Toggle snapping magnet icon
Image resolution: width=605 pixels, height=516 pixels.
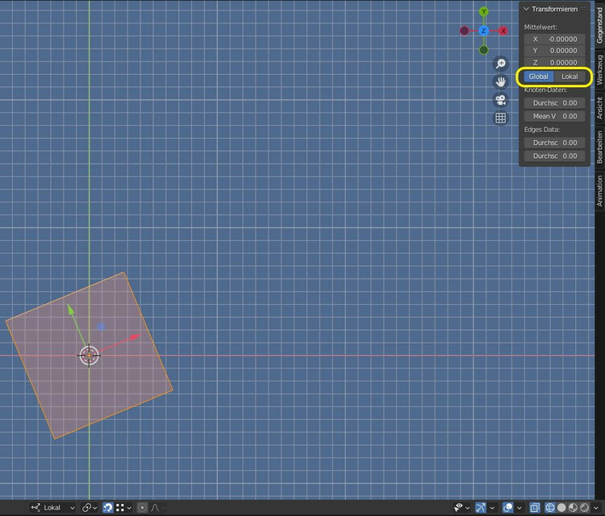(107, 508)
